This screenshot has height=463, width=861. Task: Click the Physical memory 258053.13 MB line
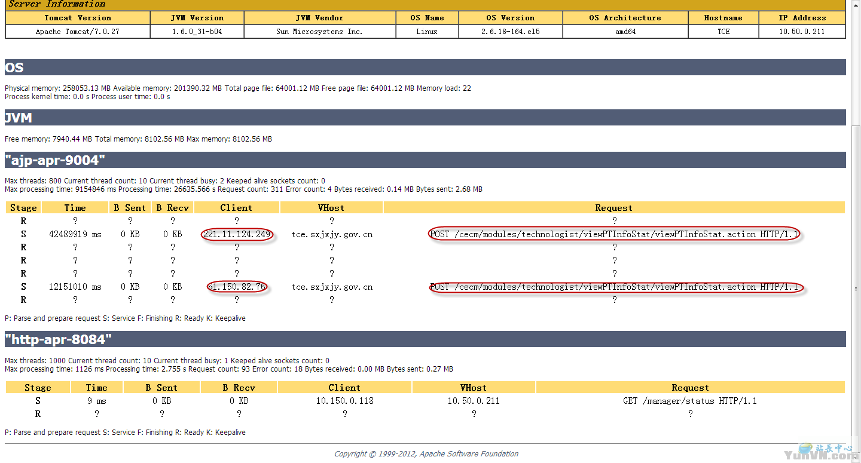[238, 88]
